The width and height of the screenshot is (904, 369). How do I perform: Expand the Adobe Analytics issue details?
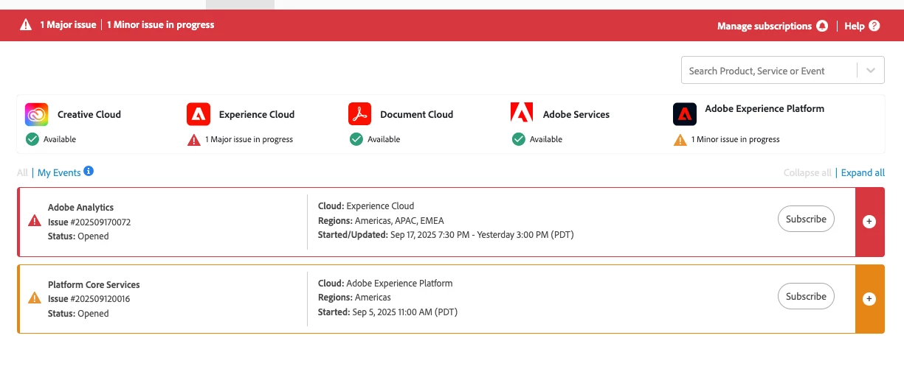pyautogui.click(x=869, y=222)
